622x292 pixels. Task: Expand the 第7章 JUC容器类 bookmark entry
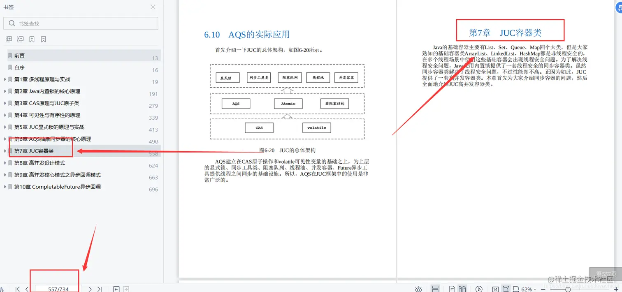4,151
